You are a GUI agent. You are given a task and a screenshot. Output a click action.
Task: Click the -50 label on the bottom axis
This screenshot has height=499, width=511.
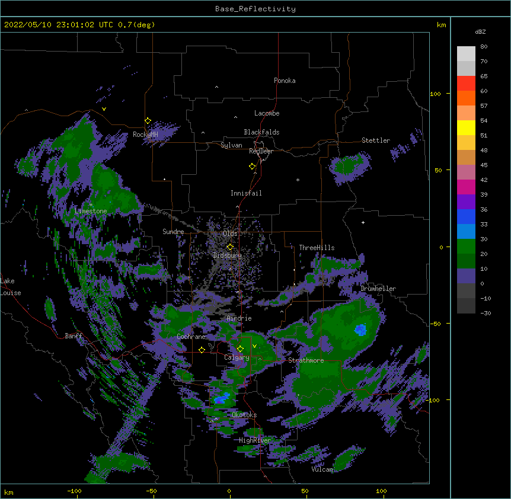click(151, 491)
